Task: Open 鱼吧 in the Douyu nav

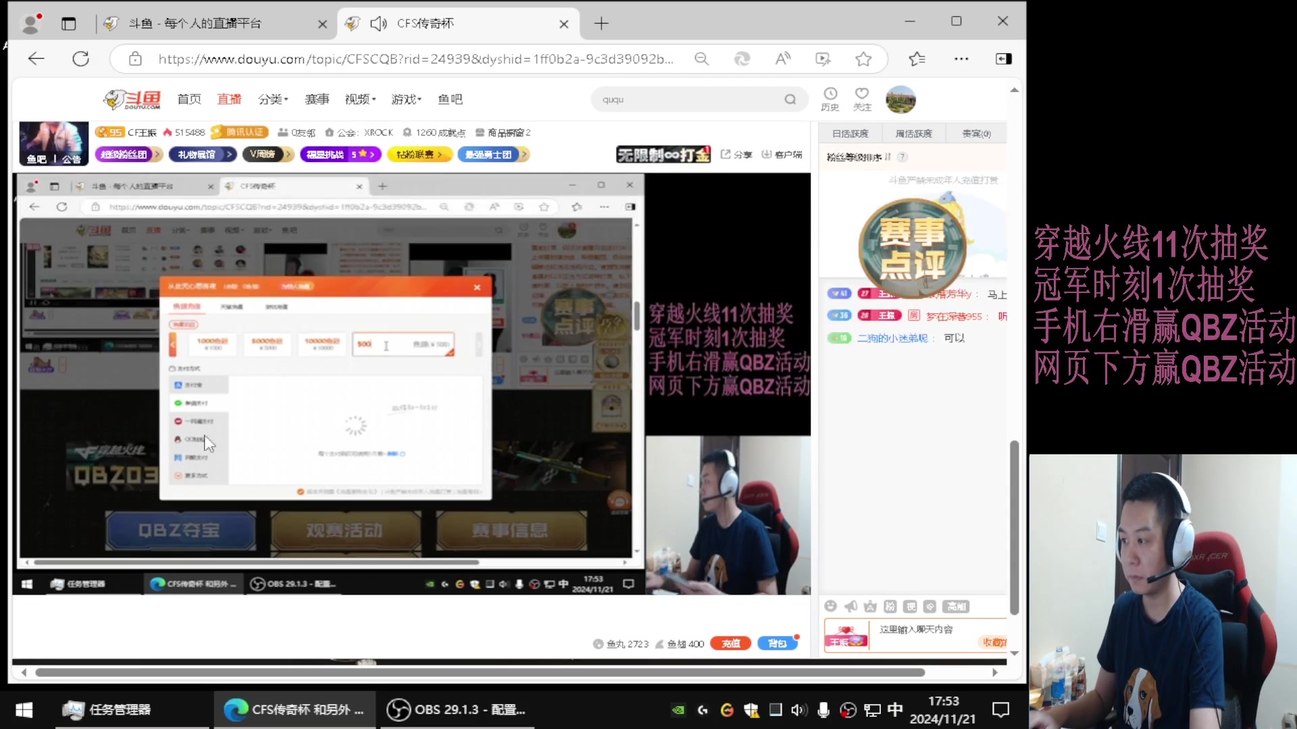Action: 450,99
